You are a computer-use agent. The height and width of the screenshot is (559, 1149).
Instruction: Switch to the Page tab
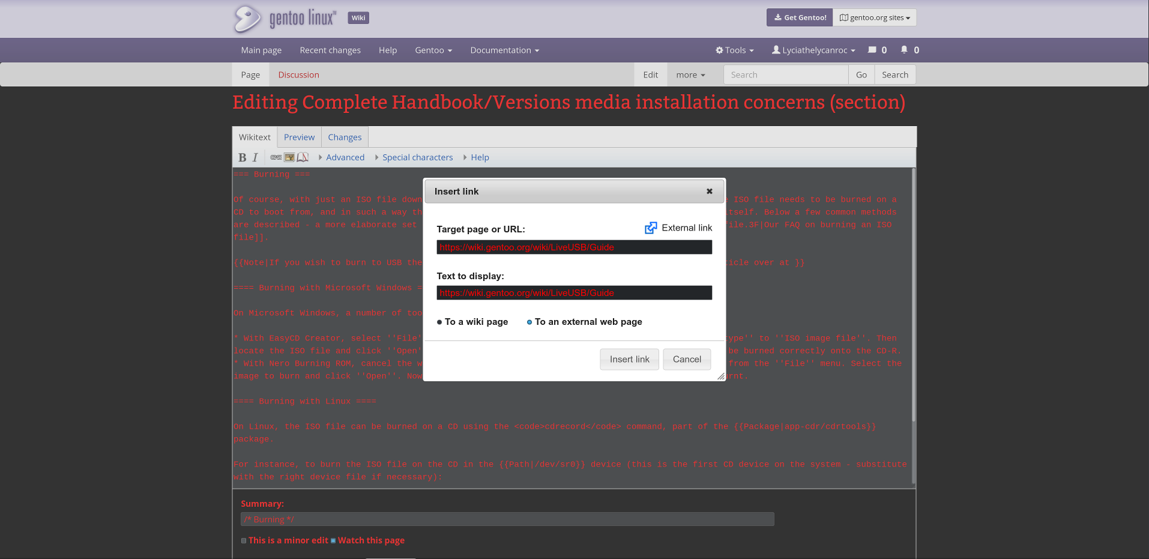pyautogui.click(x=250, y=75)
